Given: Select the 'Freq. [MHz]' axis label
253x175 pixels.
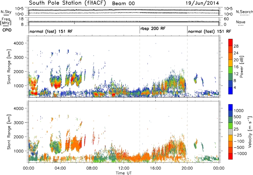Looking at the screenshot, I should pyautogui.click(x=6, y=21).
